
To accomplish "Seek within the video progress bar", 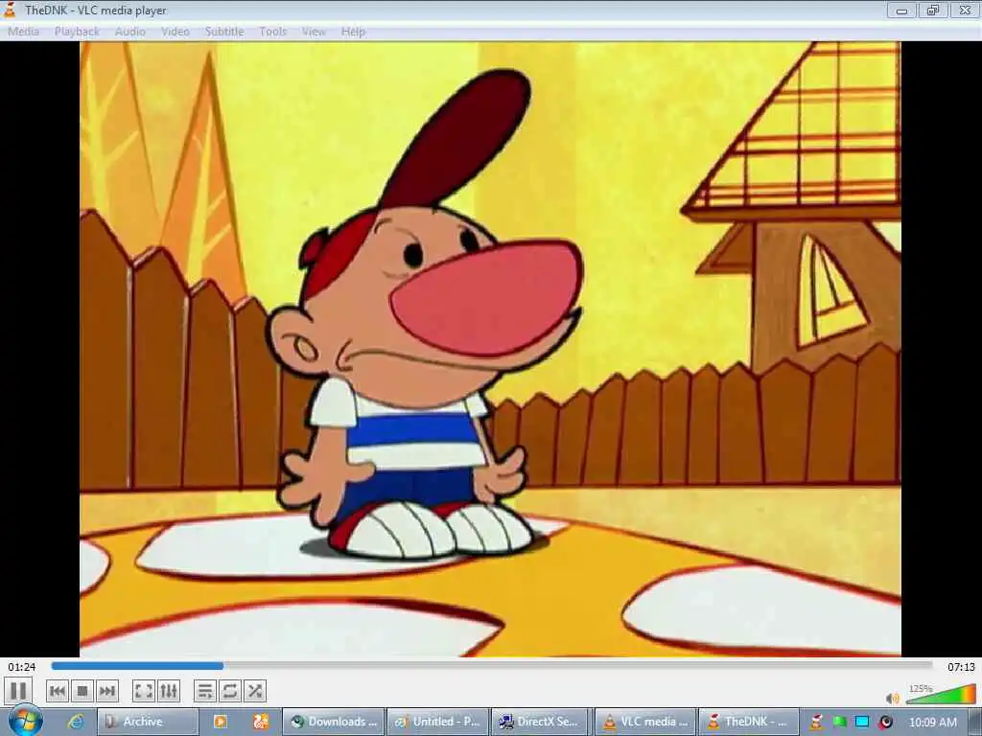I will (x=492, y=666).
